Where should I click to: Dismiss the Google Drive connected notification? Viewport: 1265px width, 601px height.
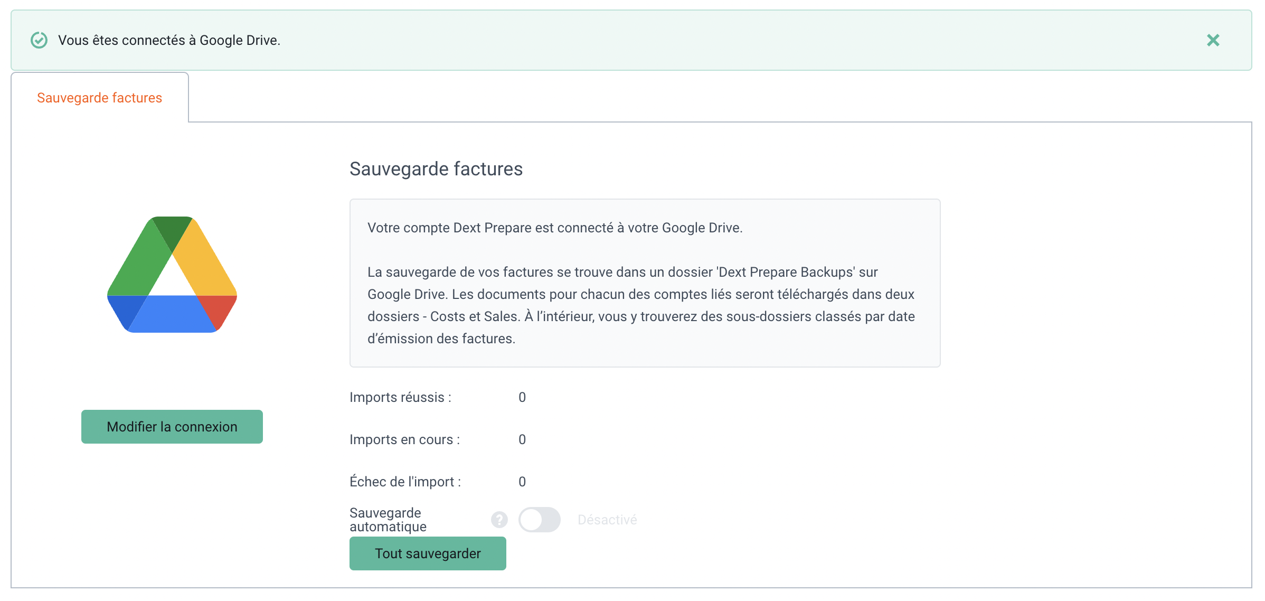pyautogui.click(x=1213, y=40)
